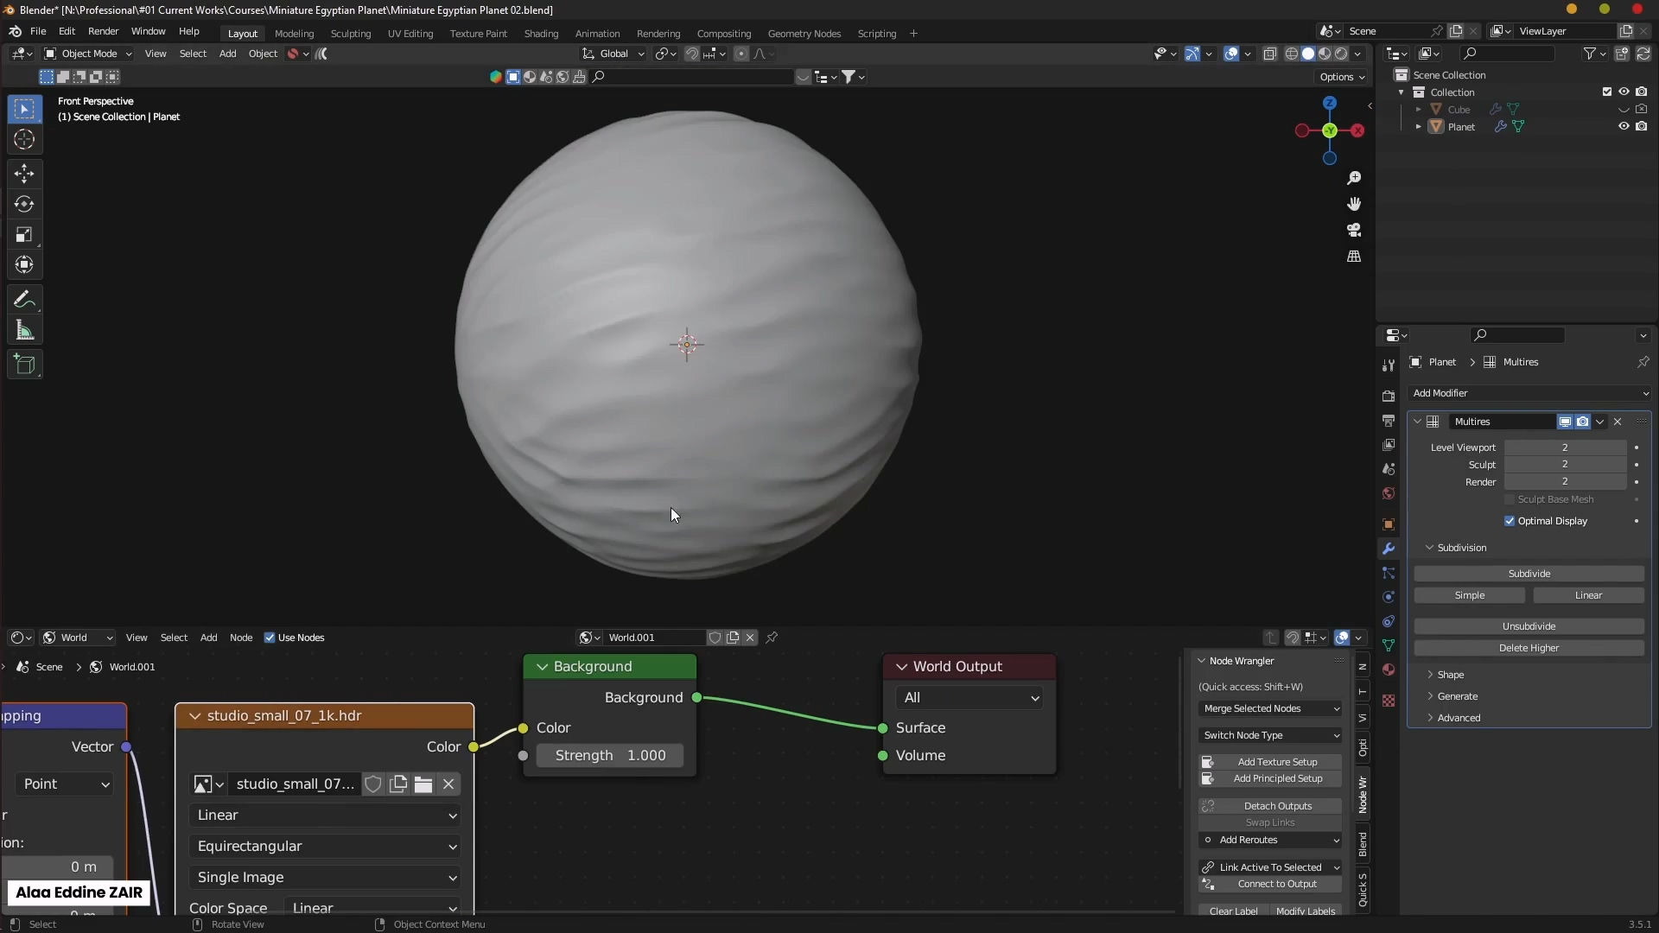This screenshot has height=933, width=1659.
Task: Select the Move tool in the toolbar
Action: pyautogui.click(x=24, y=174)
